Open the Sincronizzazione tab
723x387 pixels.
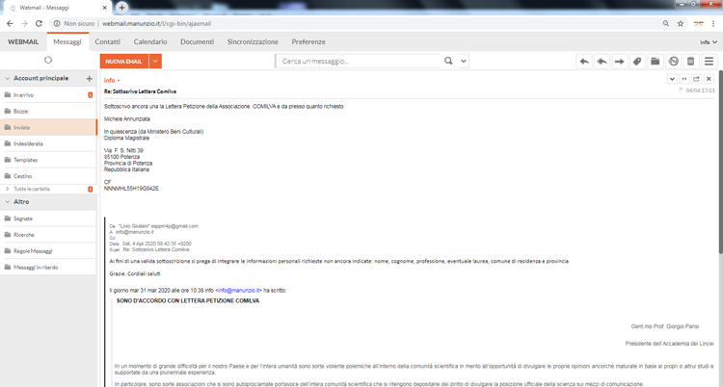tap(253, 42)
